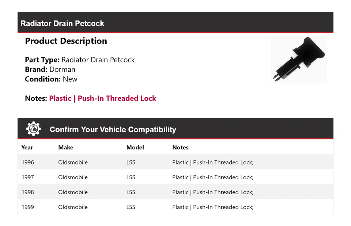Select the 1997 year cell
351x226 pixels.
point(28,177)
